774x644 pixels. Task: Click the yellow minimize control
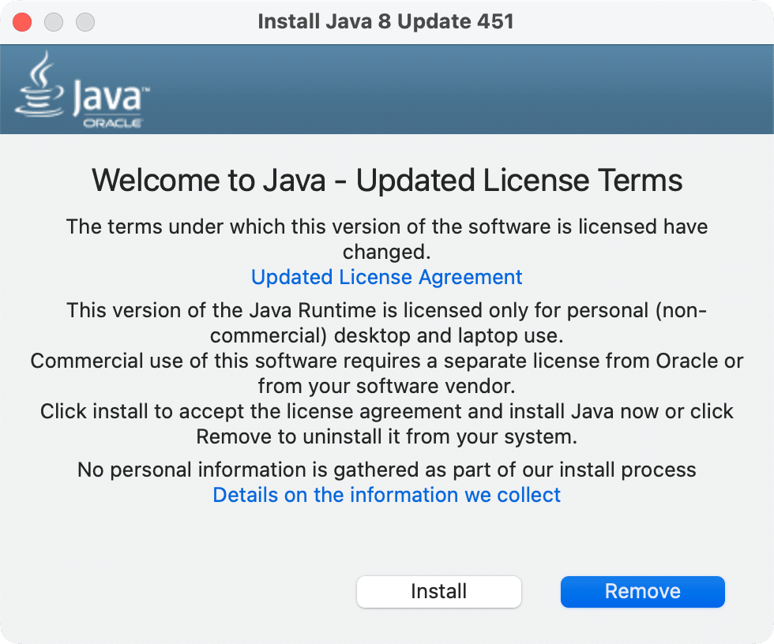tap(54, 22)
